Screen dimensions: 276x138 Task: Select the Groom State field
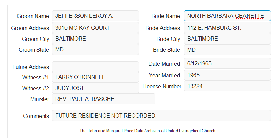point(95,49)
